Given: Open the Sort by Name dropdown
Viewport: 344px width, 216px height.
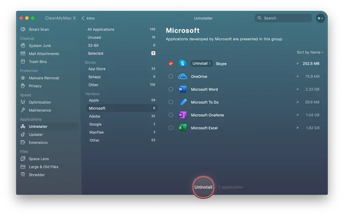Looking at the screenshot, I should 310,52.
